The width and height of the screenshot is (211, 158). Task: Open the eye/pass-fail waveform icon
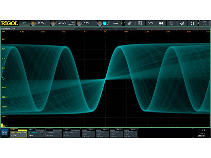coord(151,23)
